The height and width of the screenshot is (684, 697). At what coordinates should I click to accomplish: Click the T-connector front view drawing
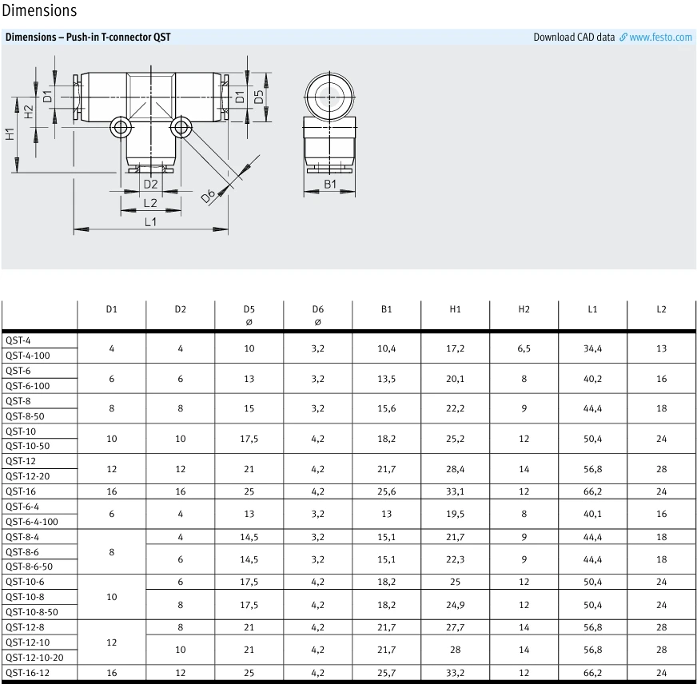point(151,122)
